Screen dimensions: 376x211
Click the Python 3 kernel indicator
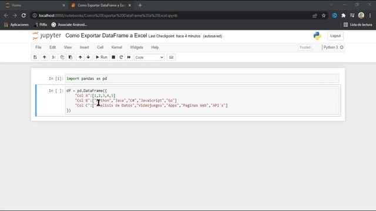pyautogui.click(x=330, y=47)
